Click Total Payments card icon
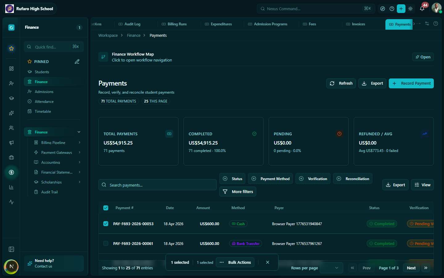Screen dimensions: 444x278 coord(169,134)
